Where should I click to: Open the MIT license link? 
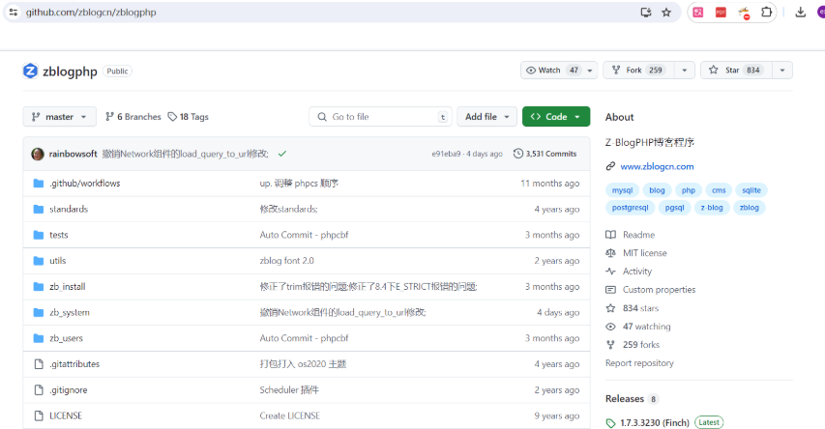645,253
